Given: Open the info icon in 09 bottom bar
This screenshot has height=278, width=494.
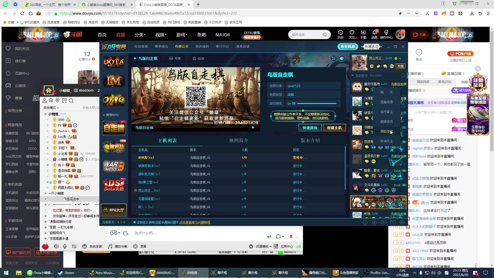Looking at the screenshot, I should [x=365, y=222].
